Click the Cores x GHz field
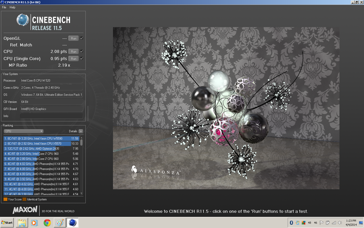364x228 pixels. [51, 88]
